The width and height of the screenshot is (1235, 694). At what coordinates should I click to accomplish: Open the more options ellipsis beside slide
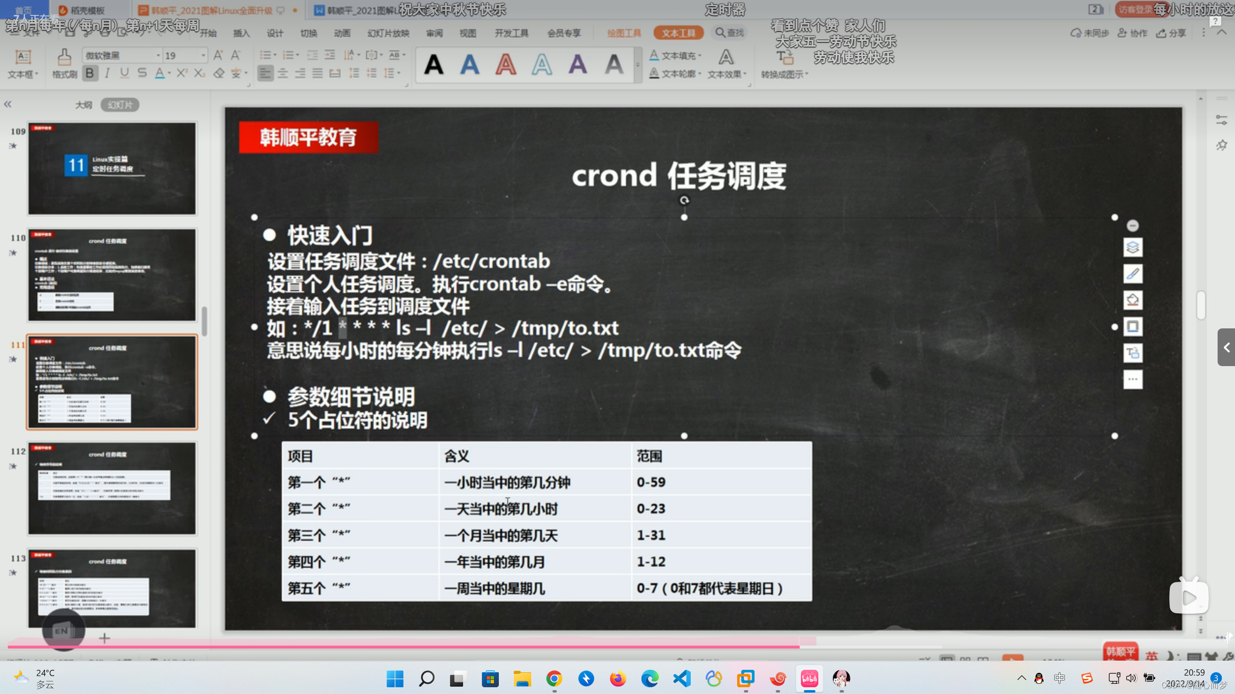(1133, 380)
